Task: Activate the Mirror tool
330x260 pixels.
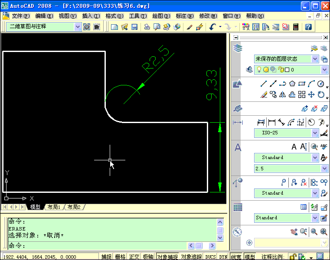Action: [x=282, y=94]
